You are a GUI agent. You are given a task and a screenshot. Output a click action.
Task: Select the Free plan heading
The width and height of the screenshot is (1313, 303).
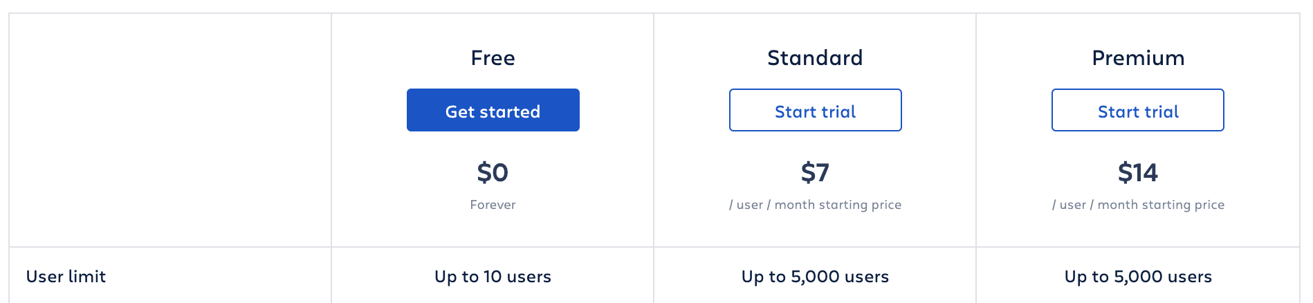[493, 58]
